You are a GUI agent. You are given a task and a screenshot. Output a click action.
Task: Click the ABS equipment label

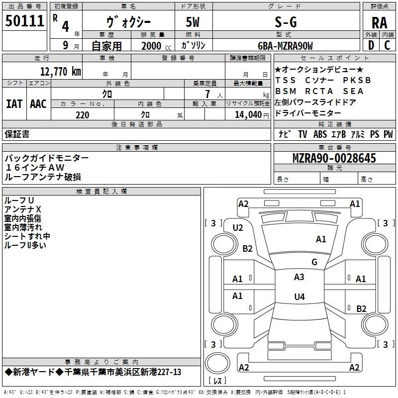pyautogui.click(x=320, y=134)
